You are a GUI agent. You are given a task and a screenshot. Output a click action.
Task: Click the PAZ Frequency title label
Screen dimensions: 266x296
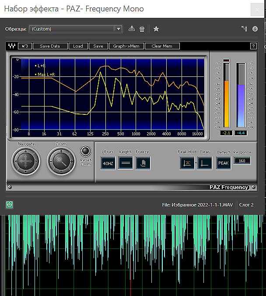[228, 187]
